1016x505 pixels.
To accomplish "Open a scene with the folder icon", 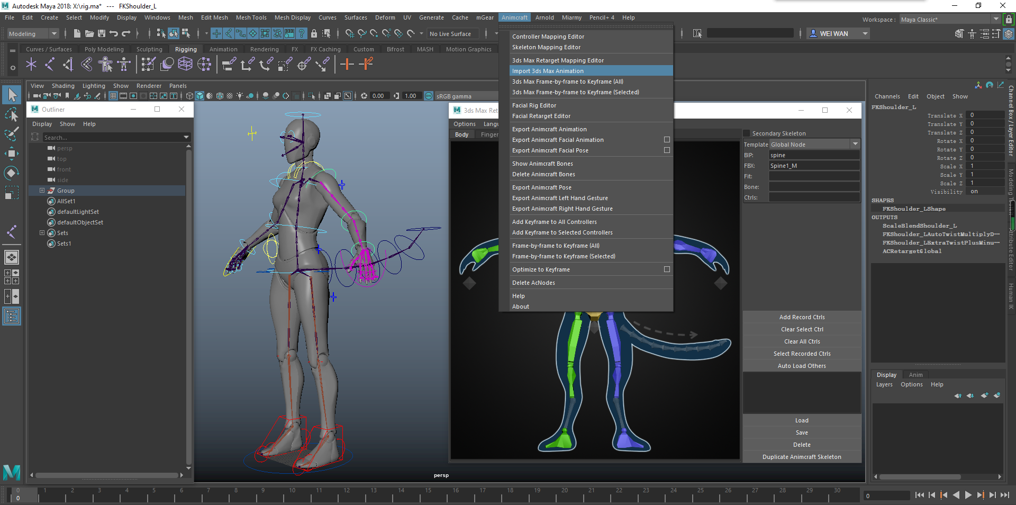I will click(89, 33).
